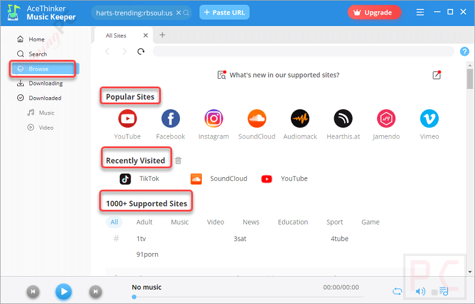Viewport: 475px width, 304px height.
Task: Open Audiomack site icon
Action: point(300,119)
